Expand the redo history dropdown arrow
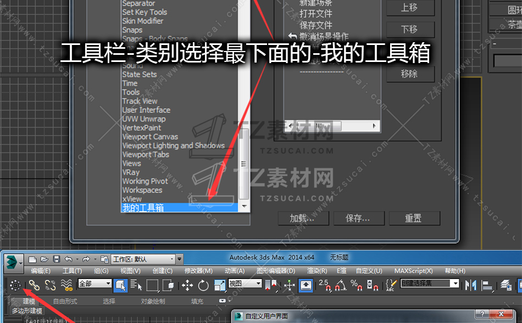522x323 pixels. pyautogui.click(x=95, y=259)
